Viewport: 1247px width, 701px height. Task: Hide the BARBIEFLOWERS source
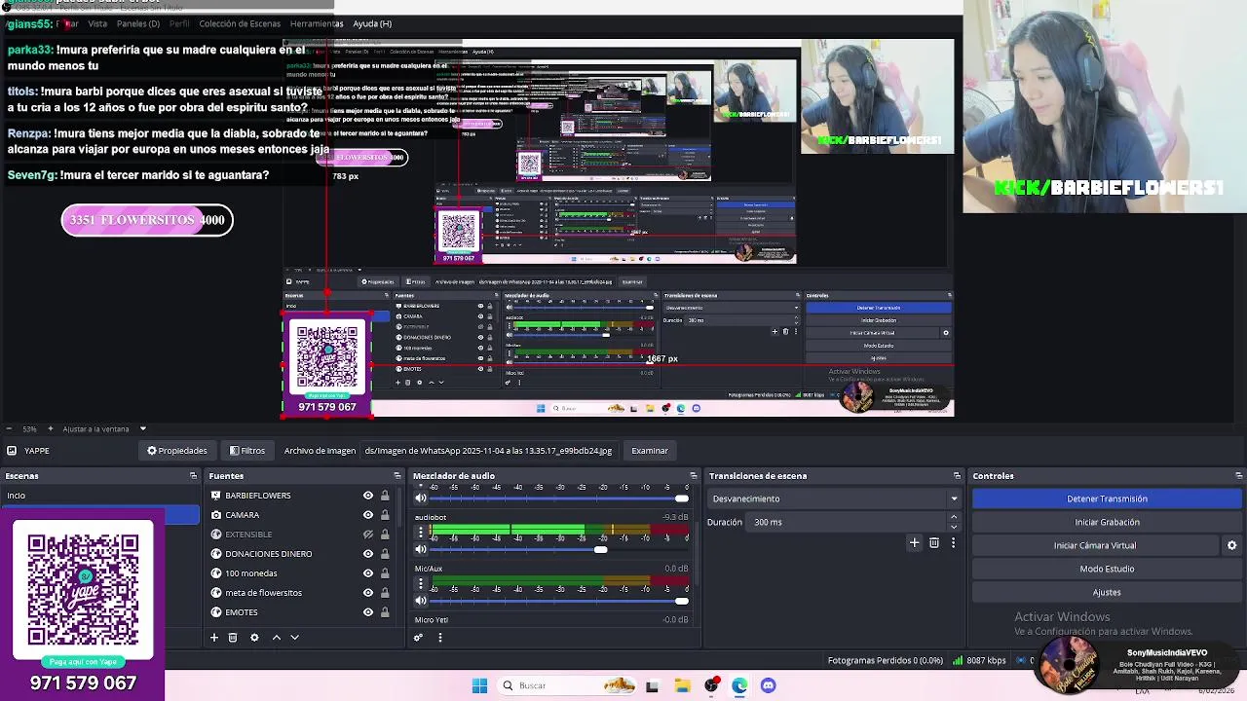click(x=368, y=496)
